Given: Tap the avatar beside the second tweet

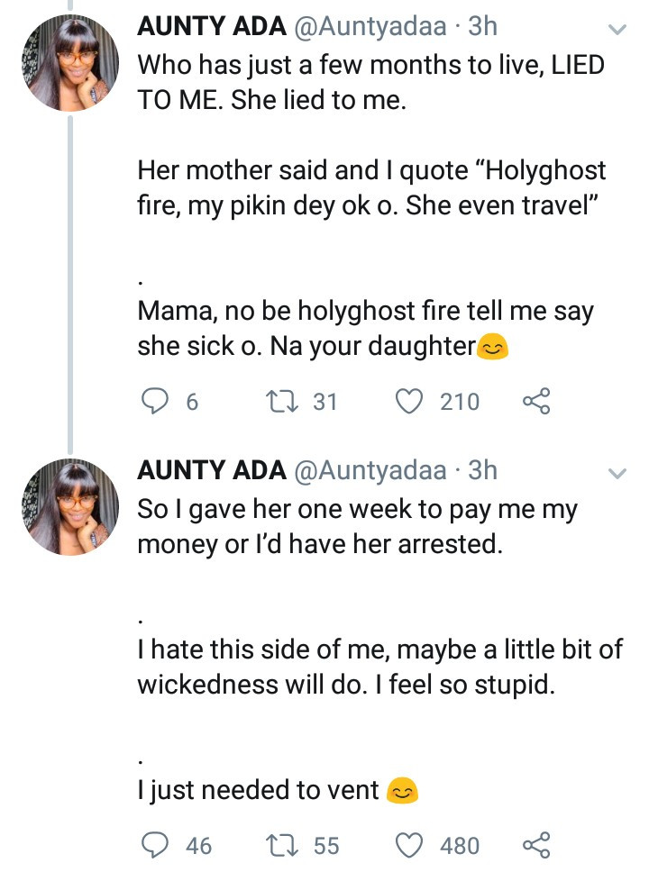Looking at the screenshot, I should click(x=70, y=507).
